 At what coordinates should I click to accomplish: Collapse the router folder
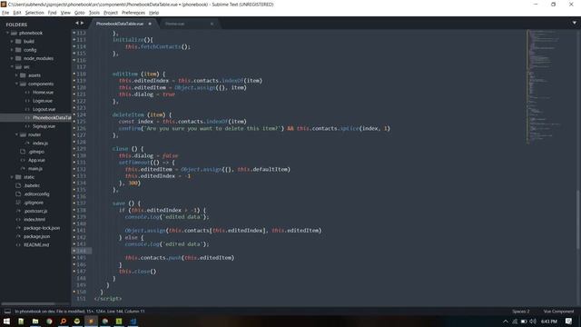coord(16,134)
